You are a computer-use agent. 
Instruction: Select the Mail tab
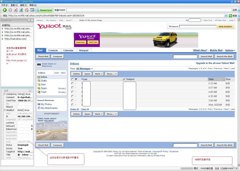click(40, 50)
